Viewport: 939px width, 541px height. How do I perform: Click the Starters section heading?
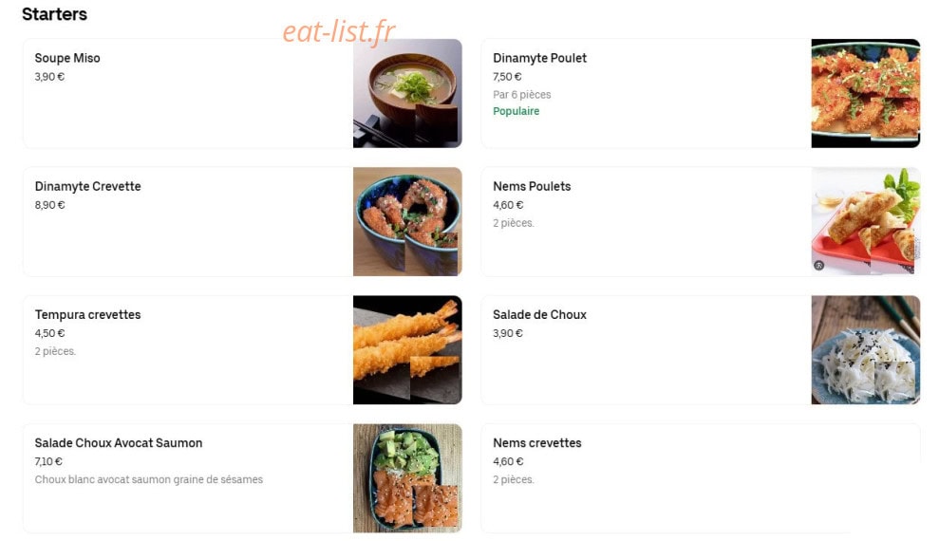(54, 14)
